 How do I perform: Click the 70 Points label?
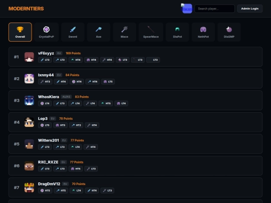78,184
